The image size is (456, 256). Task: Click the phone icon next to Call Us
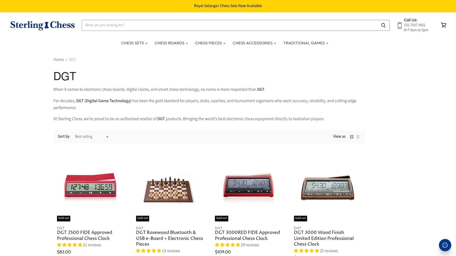coord(399,25)
